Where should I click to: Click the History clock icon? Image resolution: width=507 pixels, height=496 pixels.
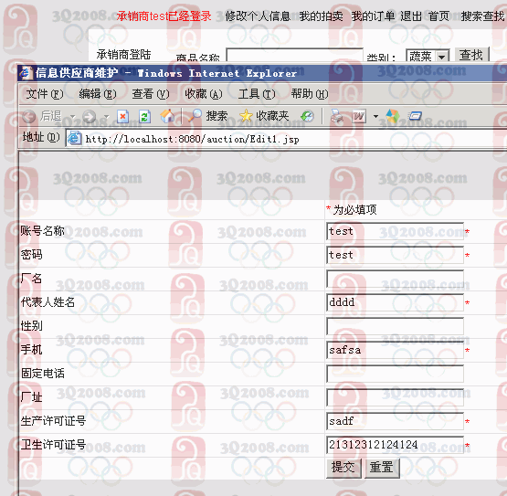pyautogui.click(x=307, y=116)
